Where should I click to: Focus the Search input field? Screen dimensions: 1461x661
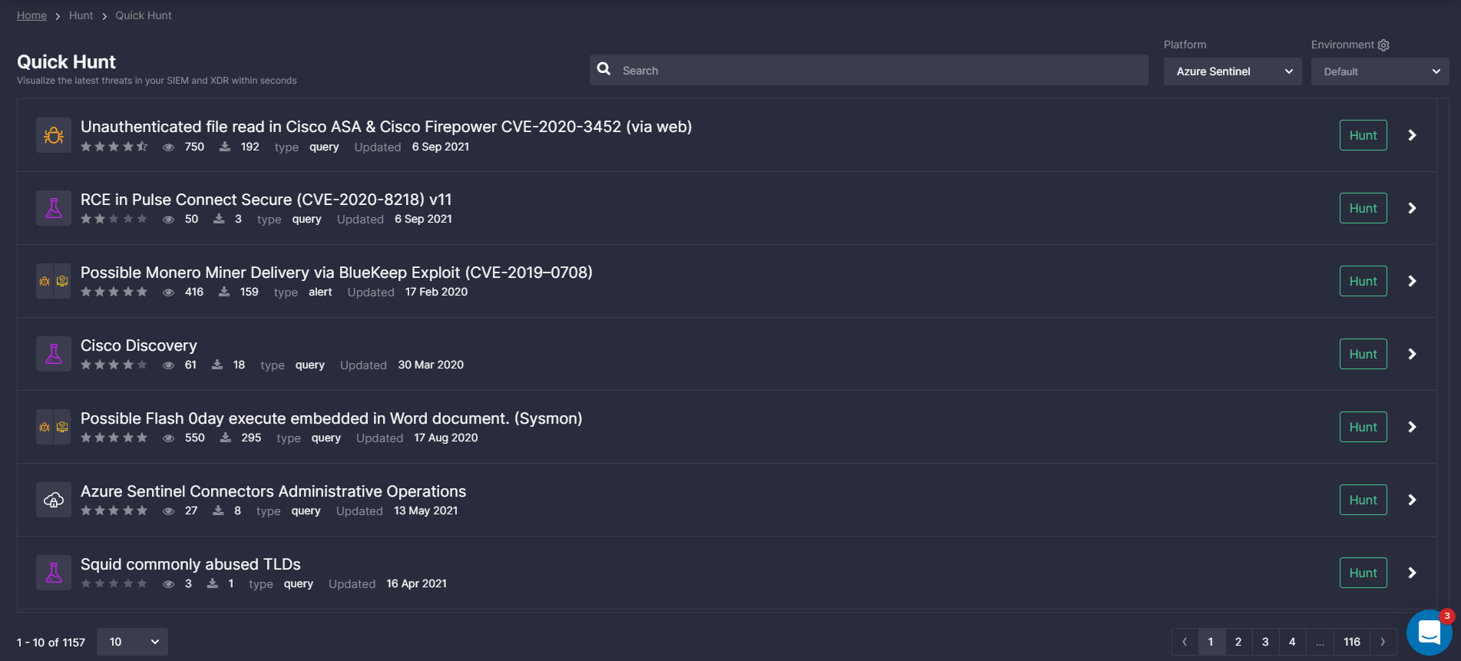click(869, 70)
